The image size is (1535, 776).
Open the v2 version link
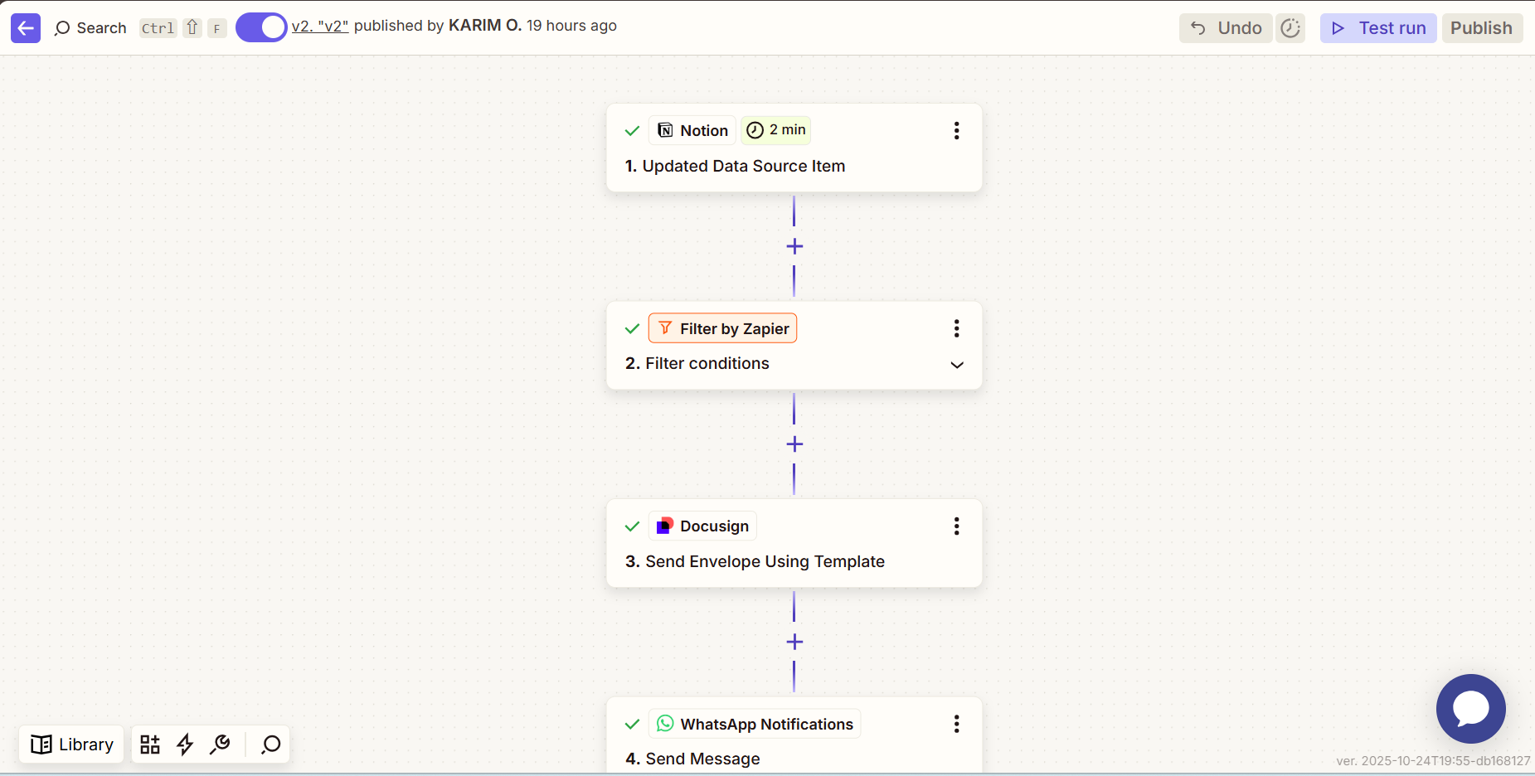pyautogui.click(x=319, y=26)
